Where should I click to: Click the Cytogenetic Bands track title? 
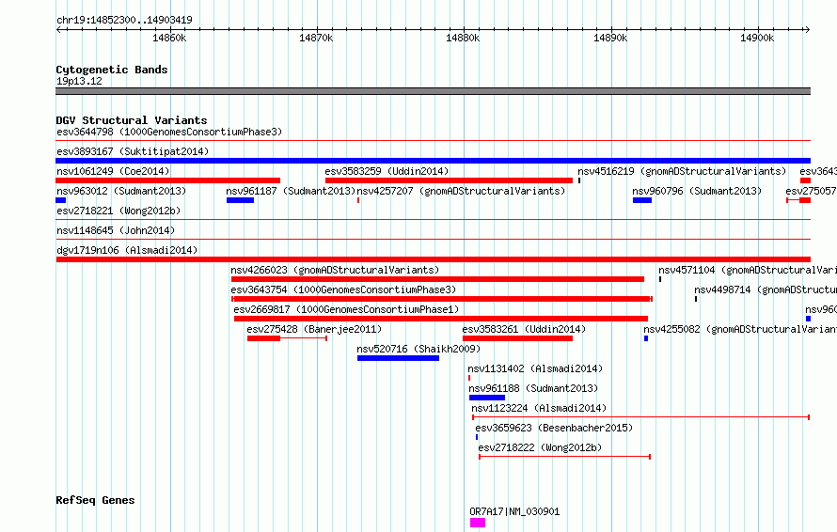point(112,70)
